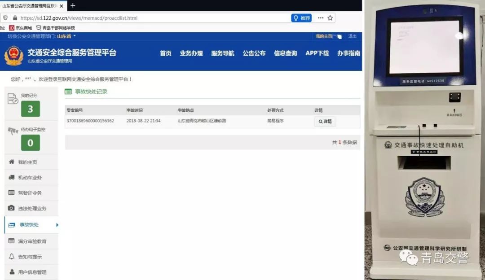Open 机动车业务 in the sidebar
The width and height of the screenshot is (485, 280).
tap(30, 178)
